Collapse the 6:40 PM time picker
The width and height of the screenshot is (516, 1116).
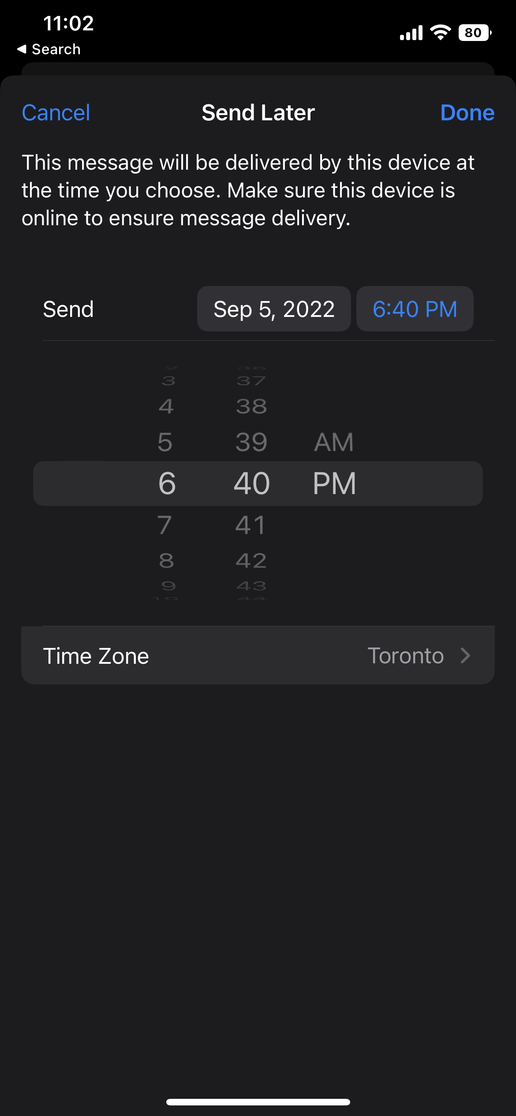pos(415,309)
